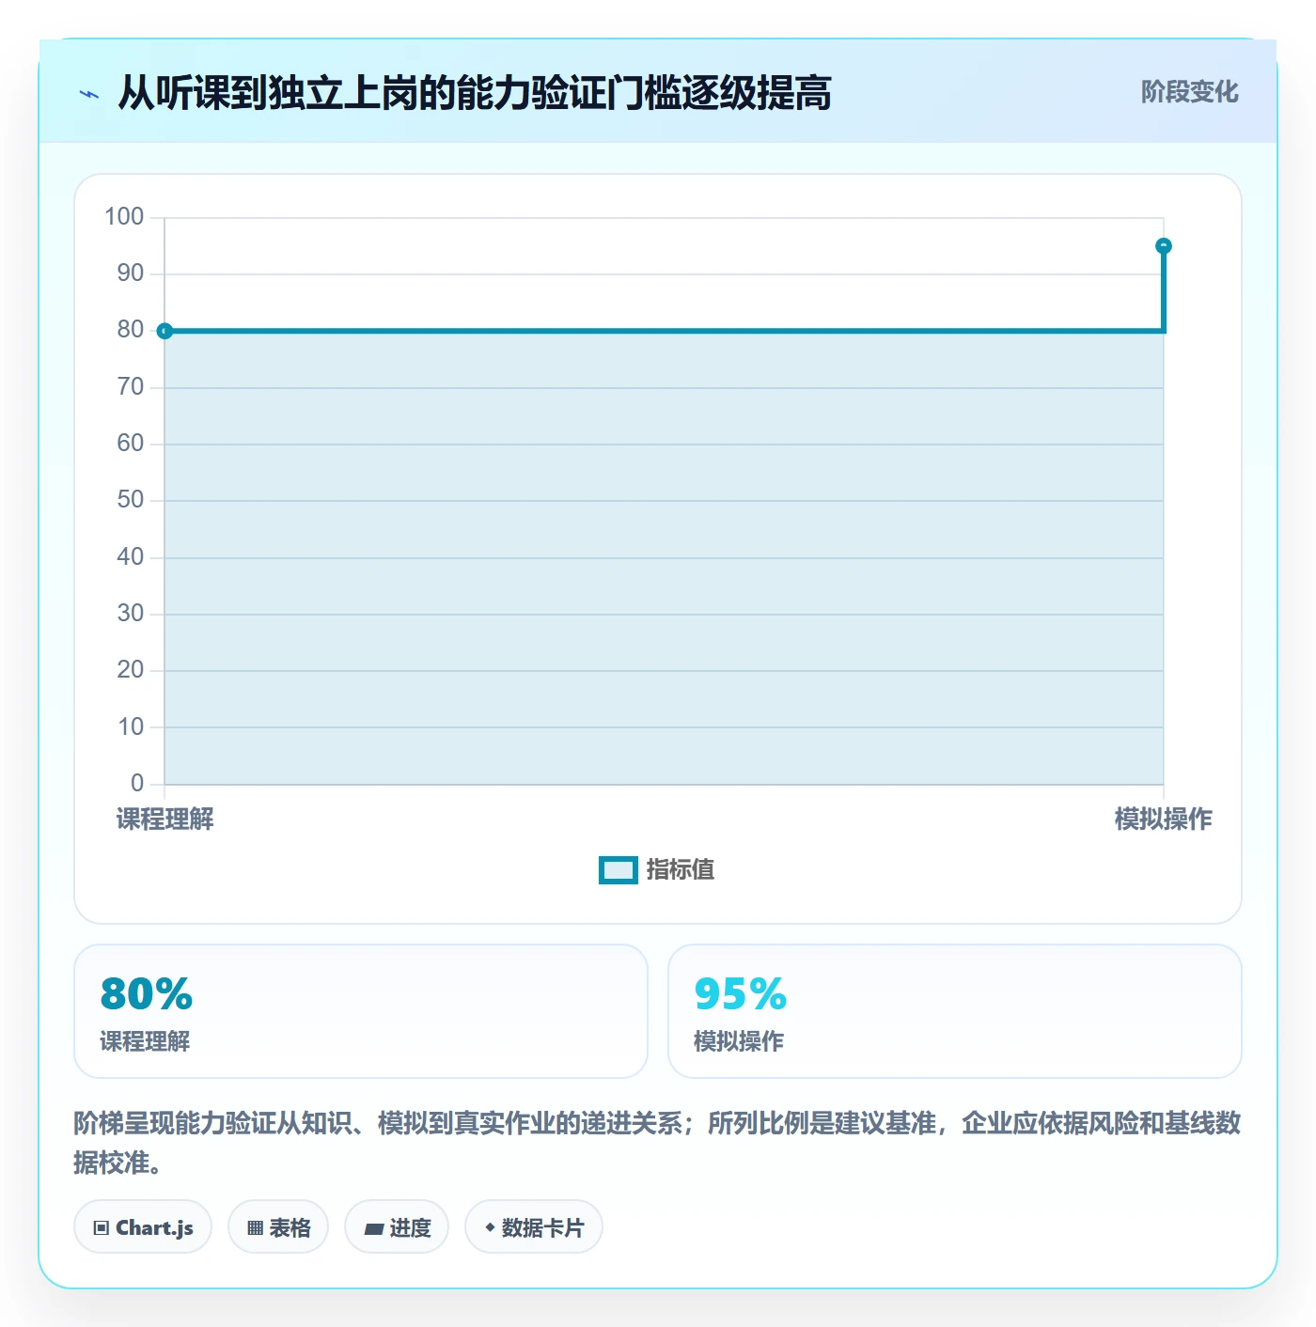The width and height of the screenshot is (1316, 1327).
Task: Select the 模拟操作 data point at 95
Action: (1164, 246)
